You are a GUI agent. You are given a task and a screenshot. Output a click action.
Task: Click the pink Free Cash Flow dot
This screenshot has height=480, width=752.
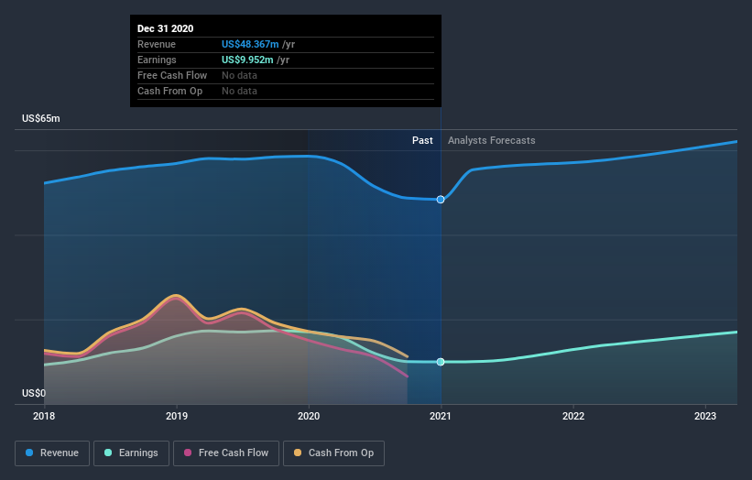[188, 453]
